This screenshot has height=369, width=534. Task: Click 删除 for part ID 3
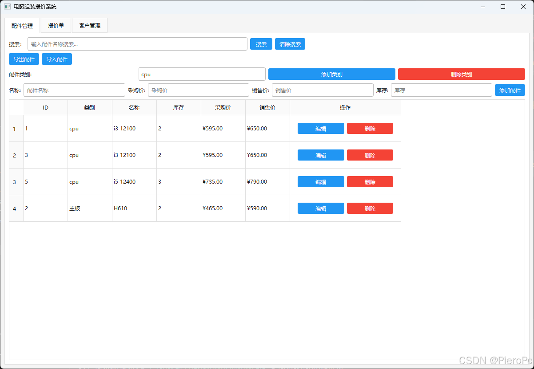pyautogui.click(x=370, y=155)
